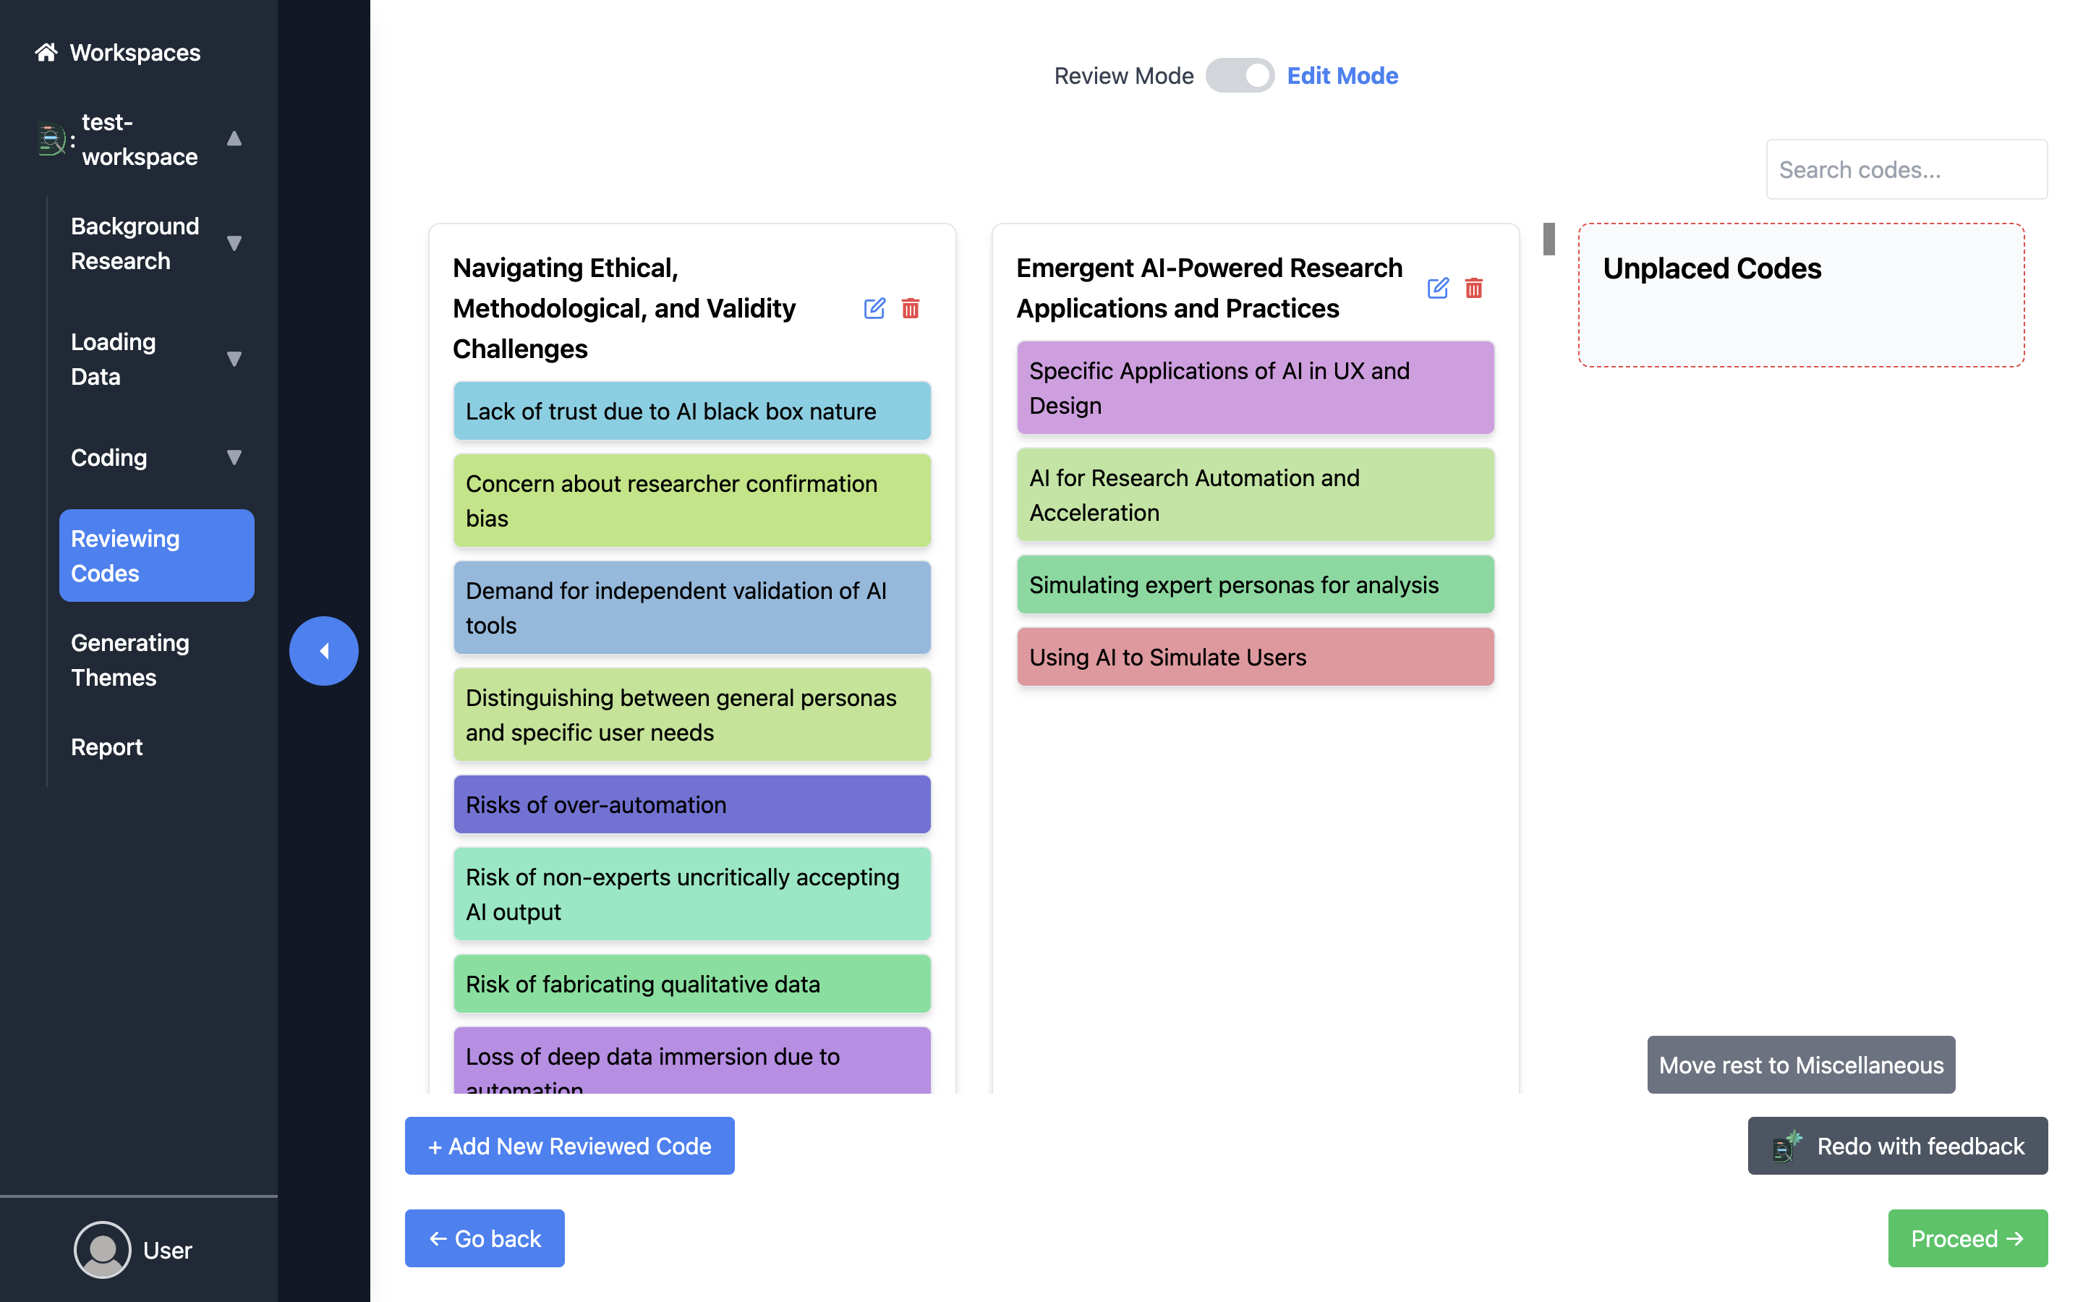
Task: Click the Search codes input field
Action: tap(1906, 170)
